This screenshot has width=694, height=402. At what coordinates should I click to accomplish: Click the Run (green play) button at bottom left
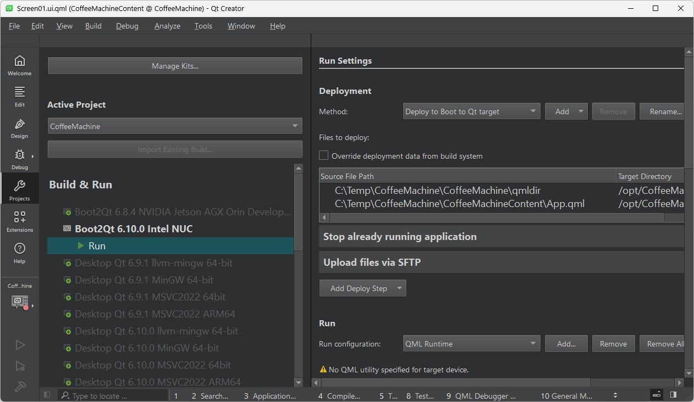(x=19, y=344)
